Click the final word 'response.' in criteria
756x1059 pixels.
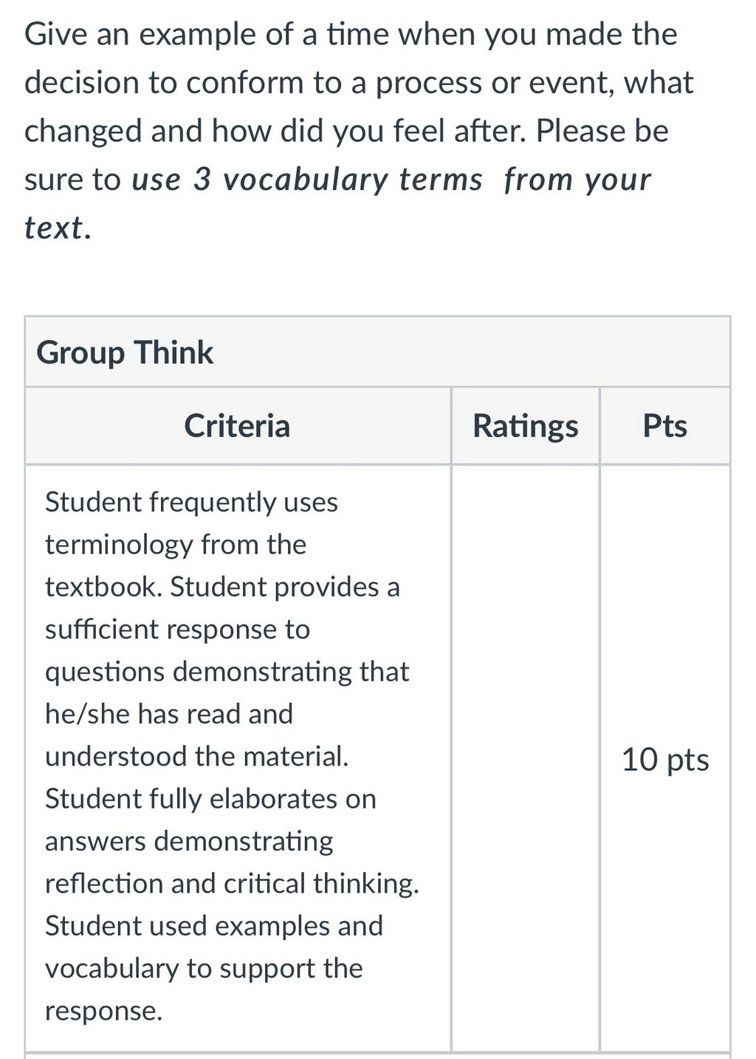103,1011
